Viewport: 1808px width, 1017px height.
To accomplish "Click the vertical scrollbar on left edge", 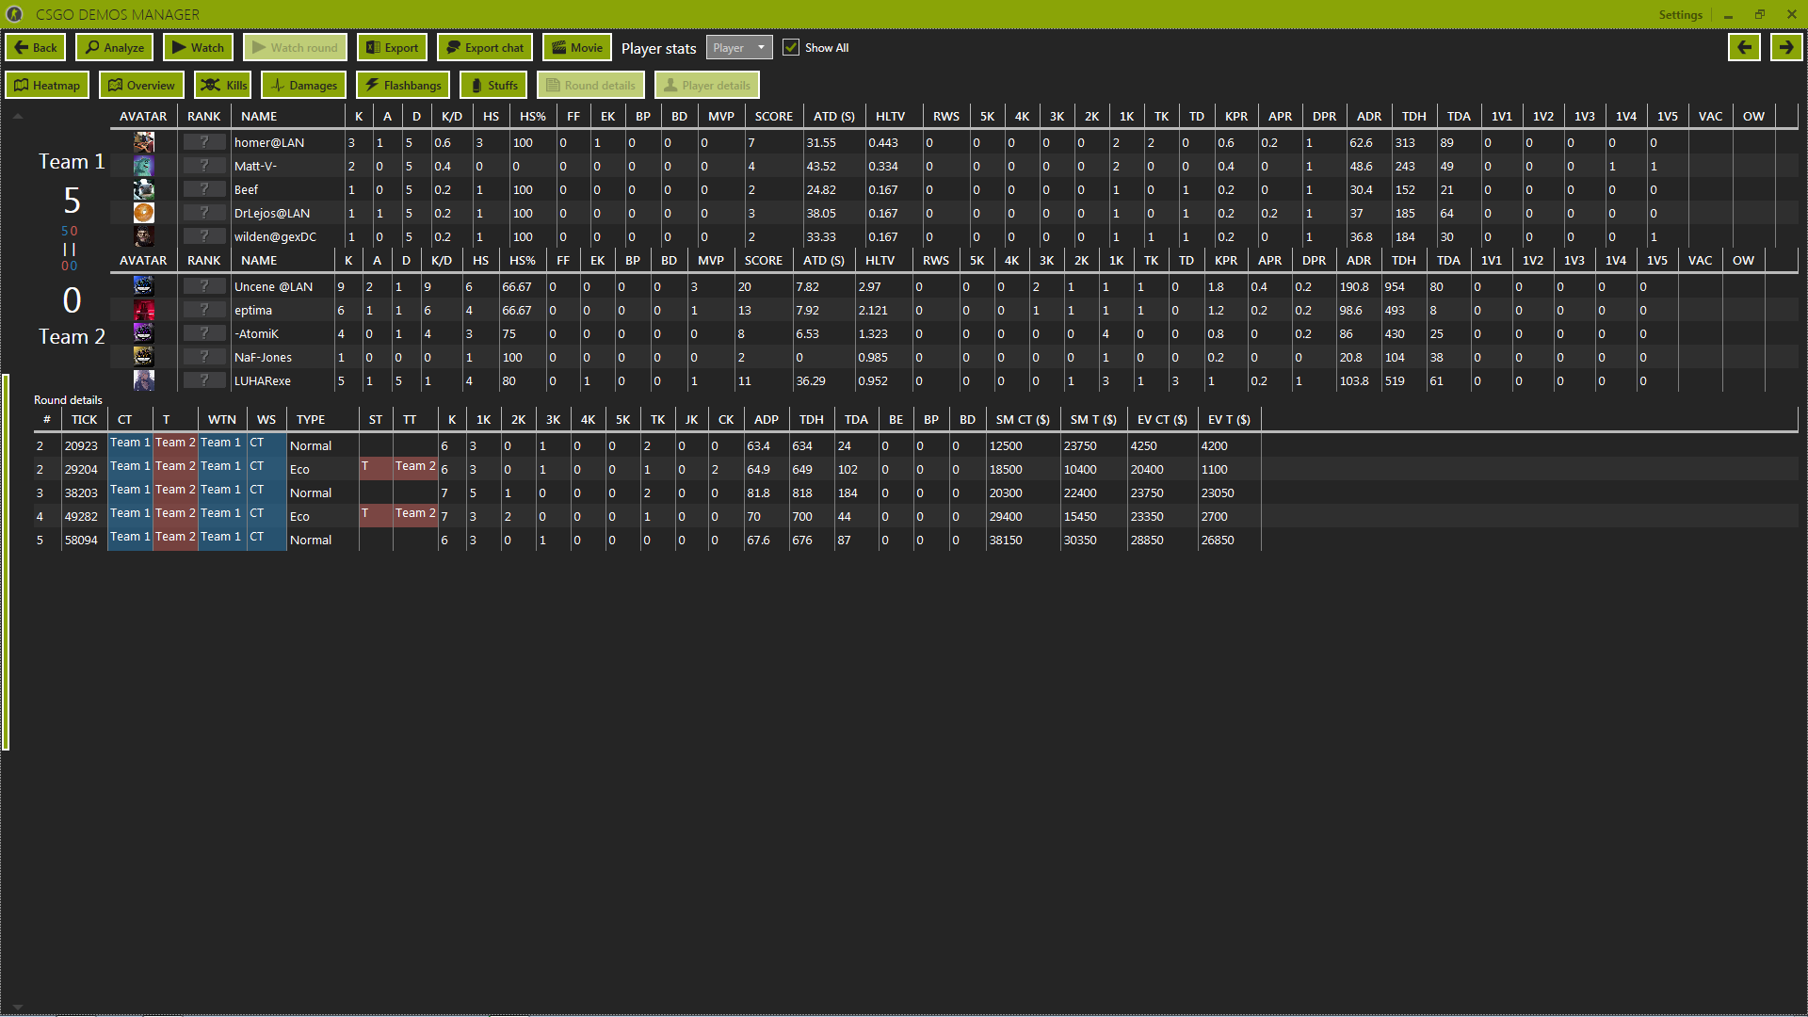I will [x=6, y=562].
